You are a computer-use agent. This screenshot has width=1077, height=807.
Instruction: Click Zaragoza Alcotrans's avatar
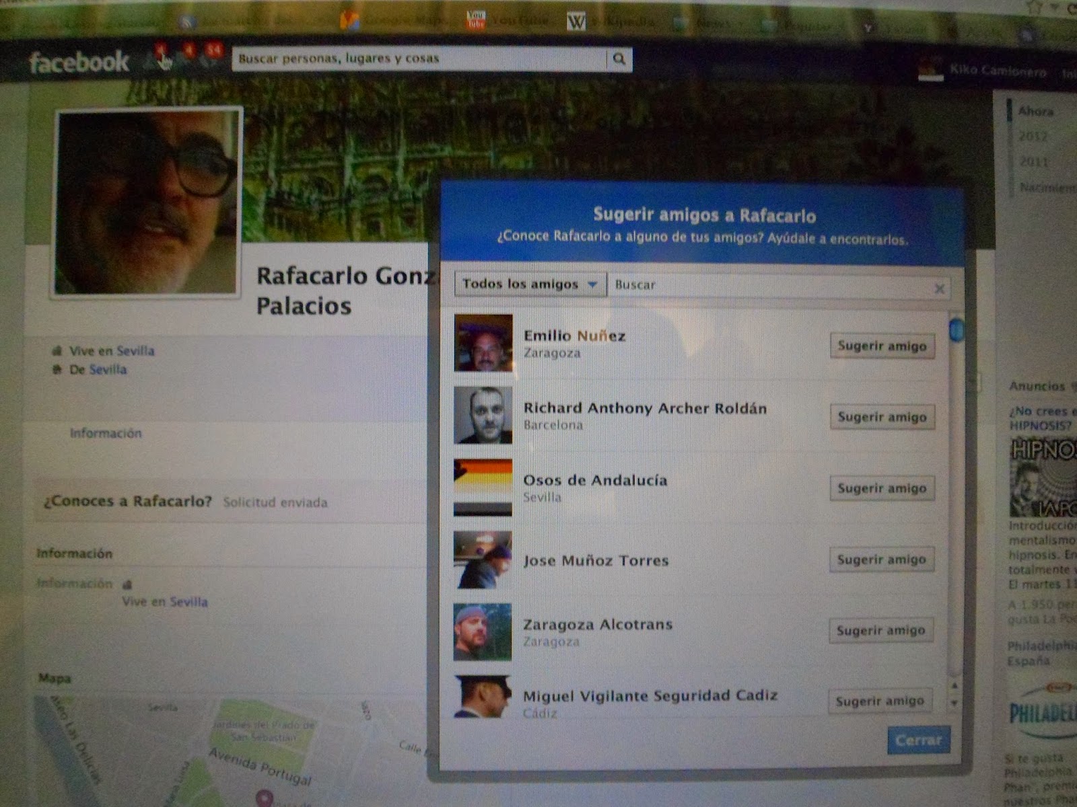[x=483, y=631]
